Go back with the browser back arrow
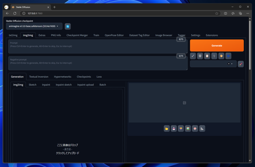 click(7, 13)
